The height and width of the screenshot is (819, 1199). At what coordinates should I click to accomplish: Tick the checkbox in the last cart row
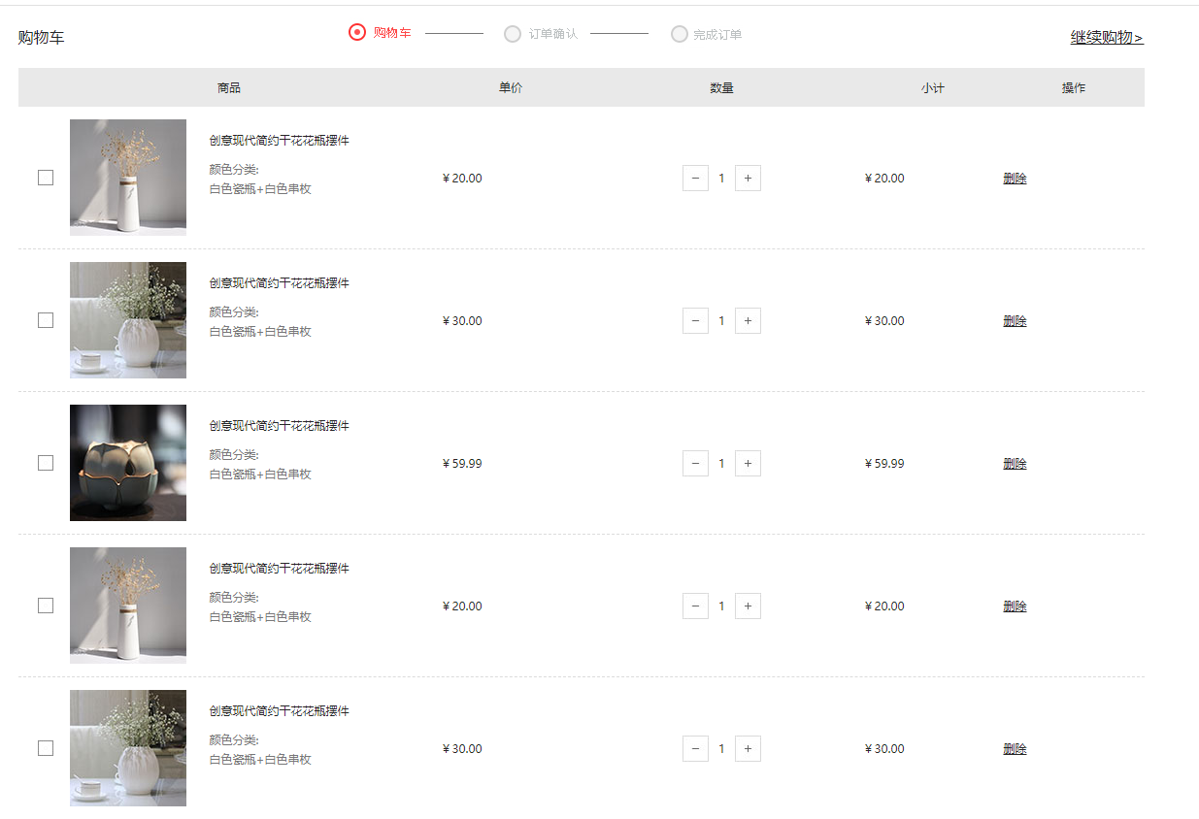coord(46,748)
